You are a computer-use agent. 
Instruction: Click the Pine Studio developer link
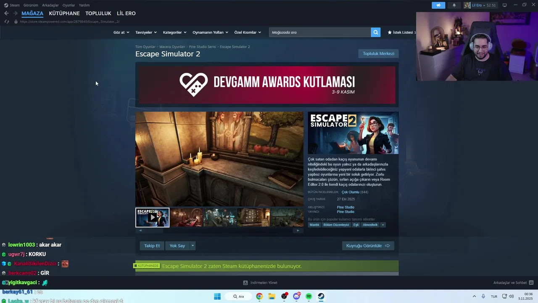coord(345,207)
